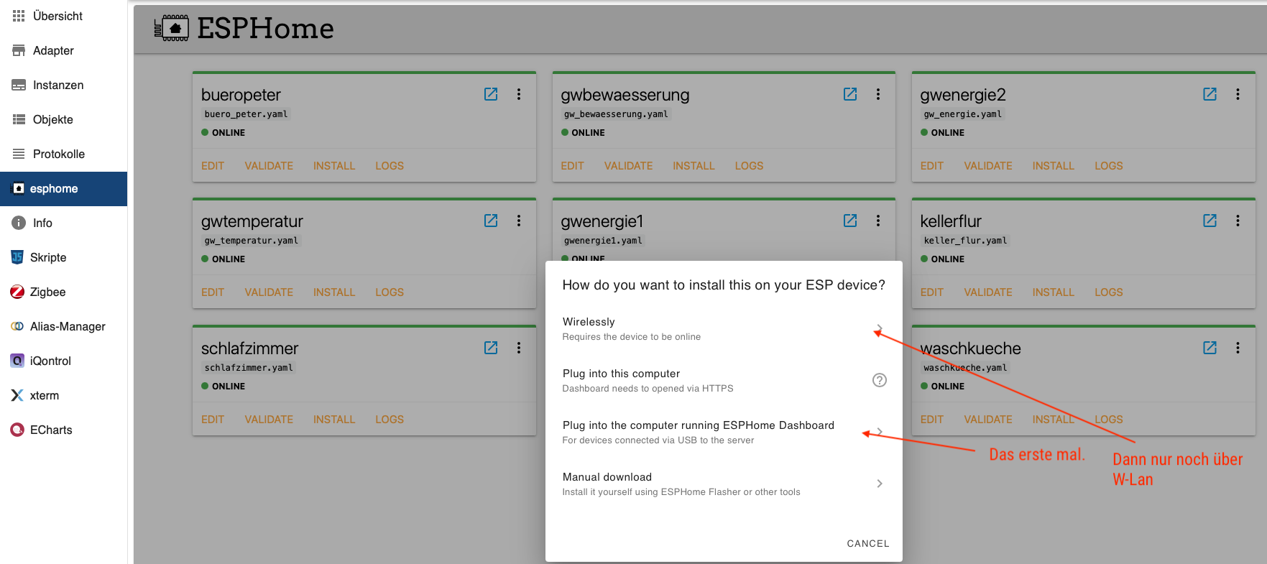Select Plug into this computer option
The height and width of the screenshot is (564, 1267).
[x=724, y=380]
